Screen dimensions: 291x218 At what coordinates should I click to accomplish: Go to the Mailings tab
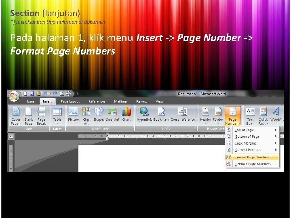pos(121,101)
